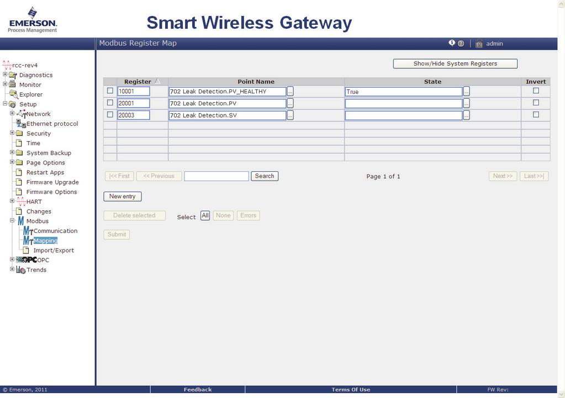Screen dimensions: 565x398
Task: Click the Communication MT icon
Action: pyautogui.click(x=28, y=231)
